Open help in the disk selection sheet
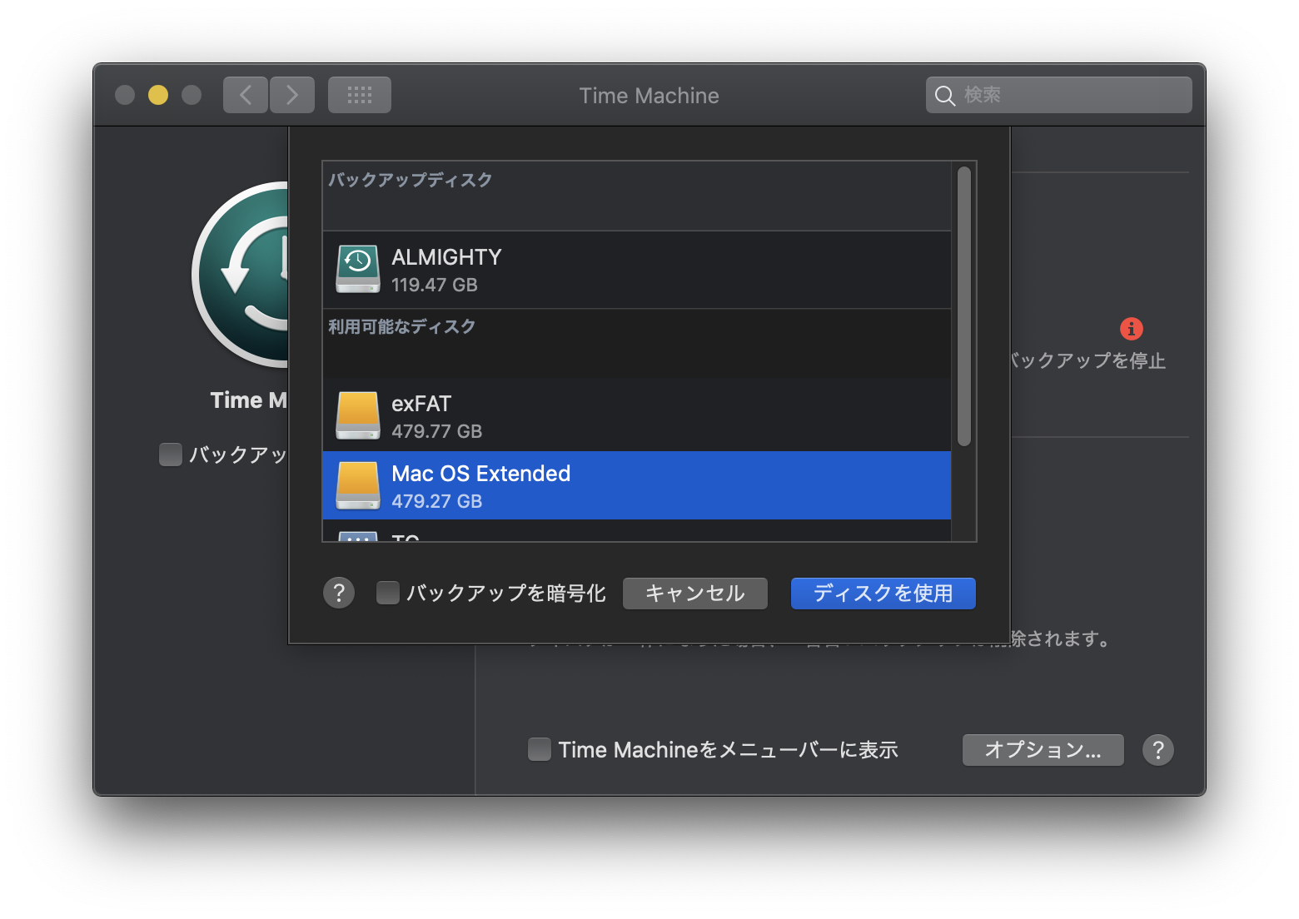This screenshot has width=1299, height=919. tap(339, 593)
